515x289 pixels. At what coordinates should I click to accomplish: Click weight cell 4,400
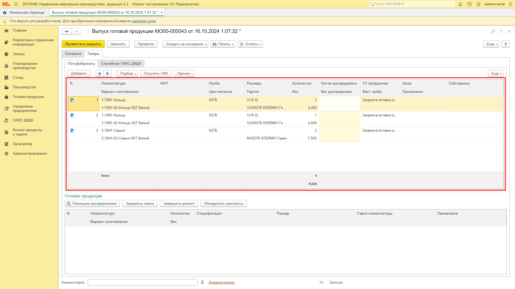pos(304,108)
